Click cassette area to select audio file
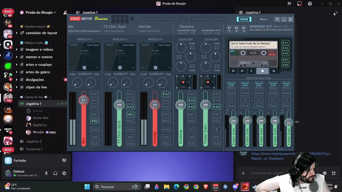 tap(253, 45)
